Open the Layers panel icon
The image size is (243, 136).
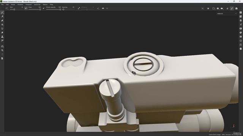(x=241, y=12)
